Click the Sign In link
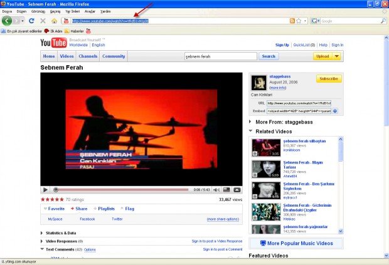The image size is (389, 265). coord(338,45)
